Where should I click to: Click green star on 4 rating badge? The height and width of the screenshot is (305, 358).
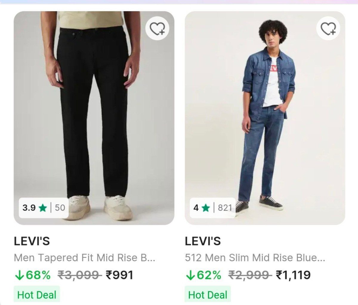click(206, 208)
